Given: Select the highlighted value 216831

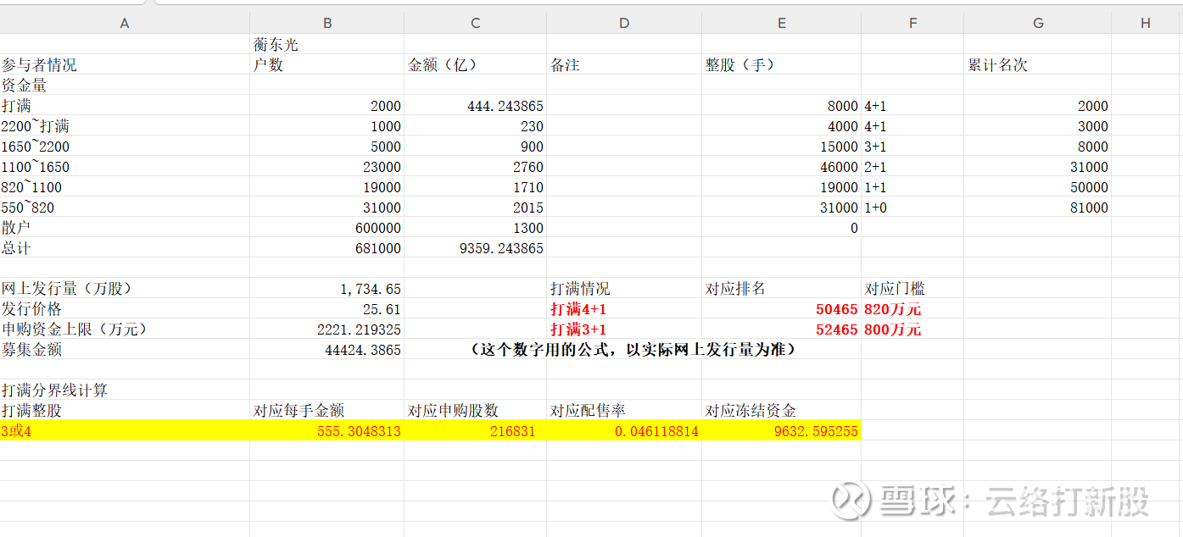Looking at the screenshot, I should click(x=475, y=431).
